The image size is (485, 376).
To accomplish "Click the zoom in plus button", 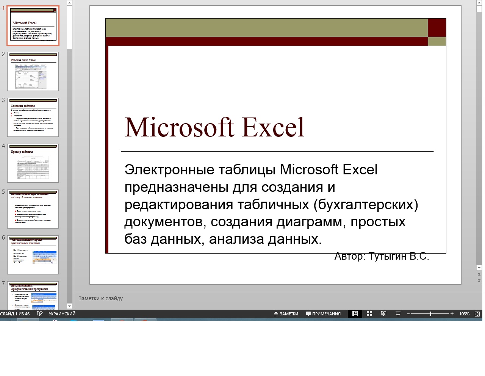I will (x=452, y=314).
